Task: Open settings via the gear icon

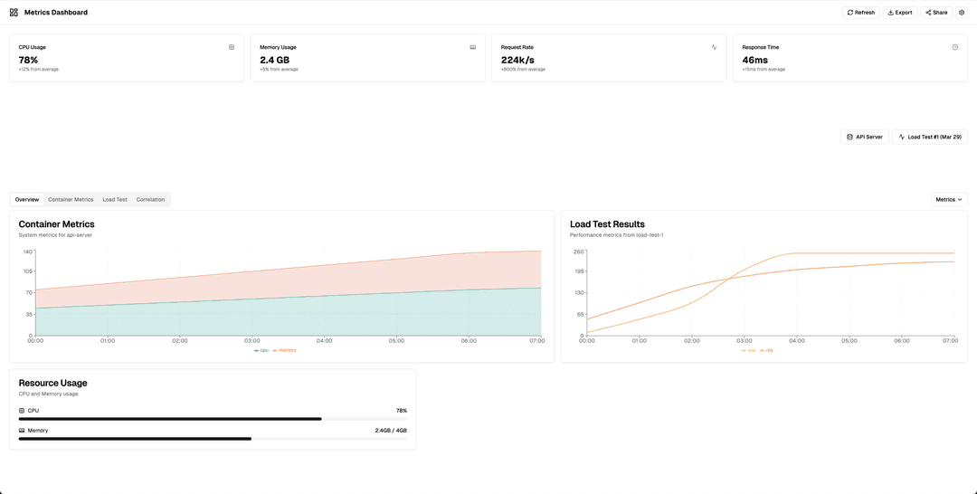Action: 962,13
